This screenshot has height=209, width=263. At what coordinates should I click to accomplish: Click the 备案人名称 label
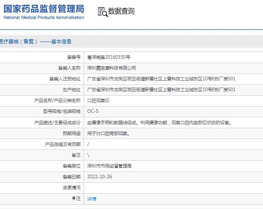[69, 68]
